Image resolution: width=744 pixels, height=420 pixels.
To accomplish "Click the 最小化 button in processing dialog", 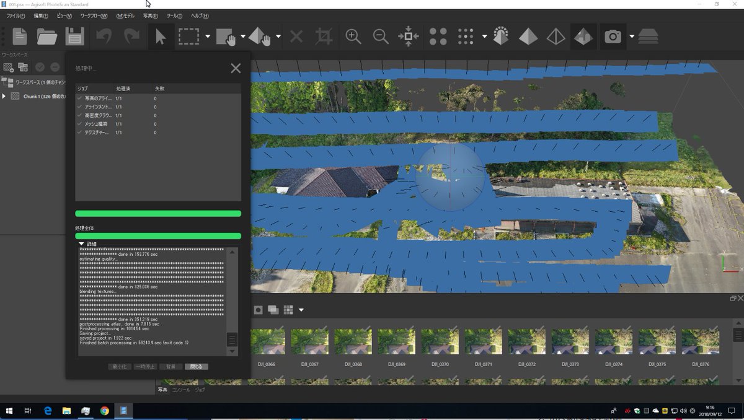I will [x=120, y=367].
